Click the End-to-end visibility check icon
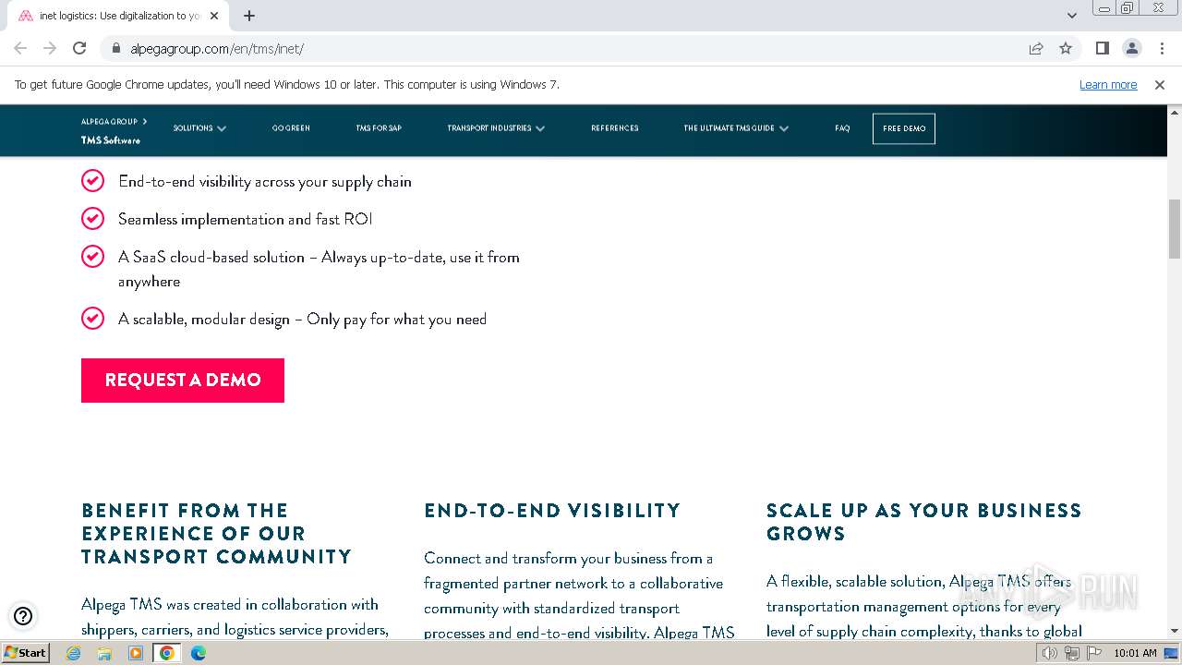The image size is (1182, 665). (92, 180)
